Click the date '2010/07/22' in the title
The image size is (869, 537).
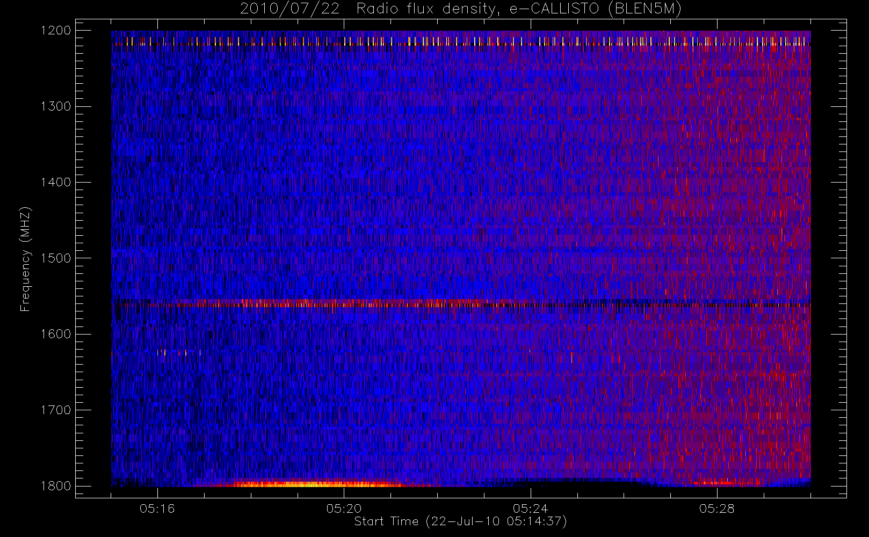click(289, 9)
